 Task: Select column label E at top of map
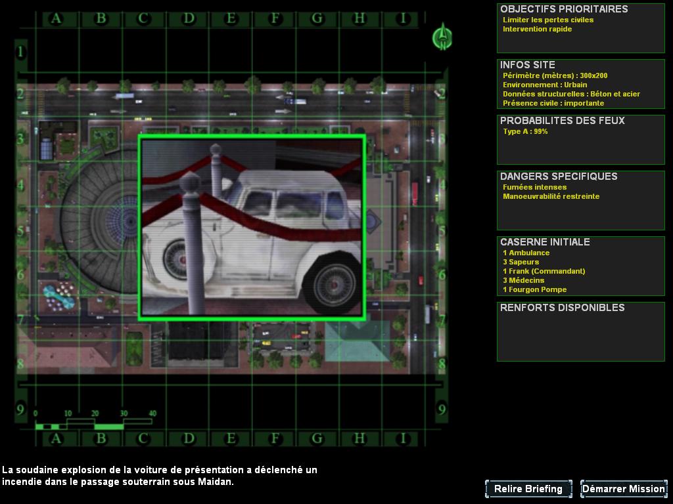click(231, 18)
